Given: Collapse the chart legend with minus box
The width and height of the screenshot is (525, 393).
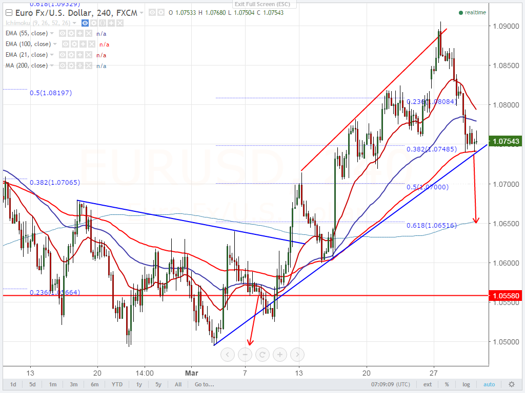Looking at the screenshot, I should 9,13.
